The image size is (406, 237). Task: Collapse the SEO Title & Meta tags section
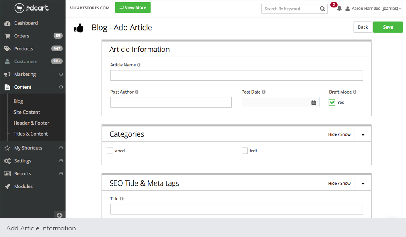point(363,184)
